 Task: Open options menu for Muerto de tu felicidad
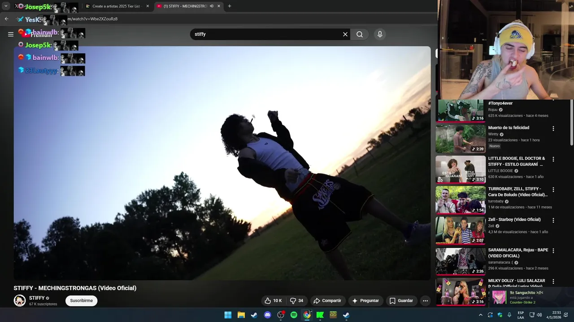click(553, 128)
